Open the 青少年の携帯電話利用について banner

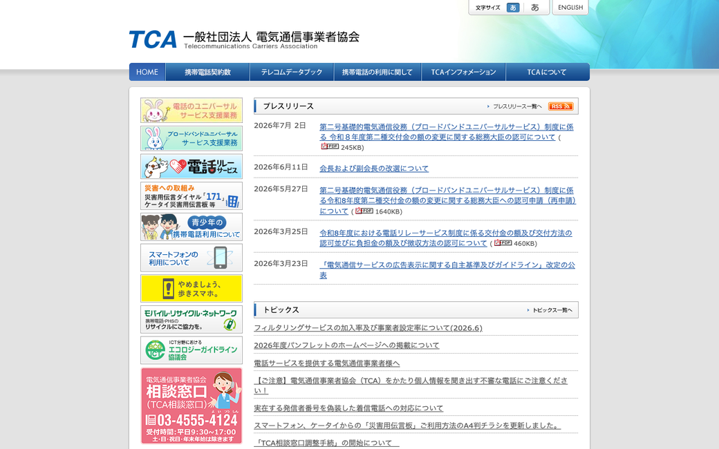tap(192, 227)
